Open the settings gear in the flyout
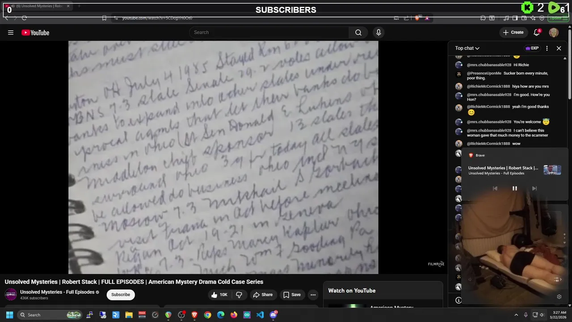572x322 pixels. [559, 297]
